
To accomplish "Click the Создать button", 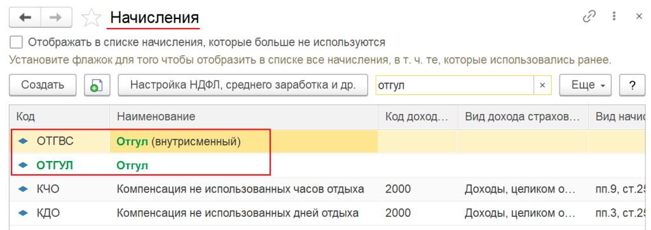I will point(43,85).
